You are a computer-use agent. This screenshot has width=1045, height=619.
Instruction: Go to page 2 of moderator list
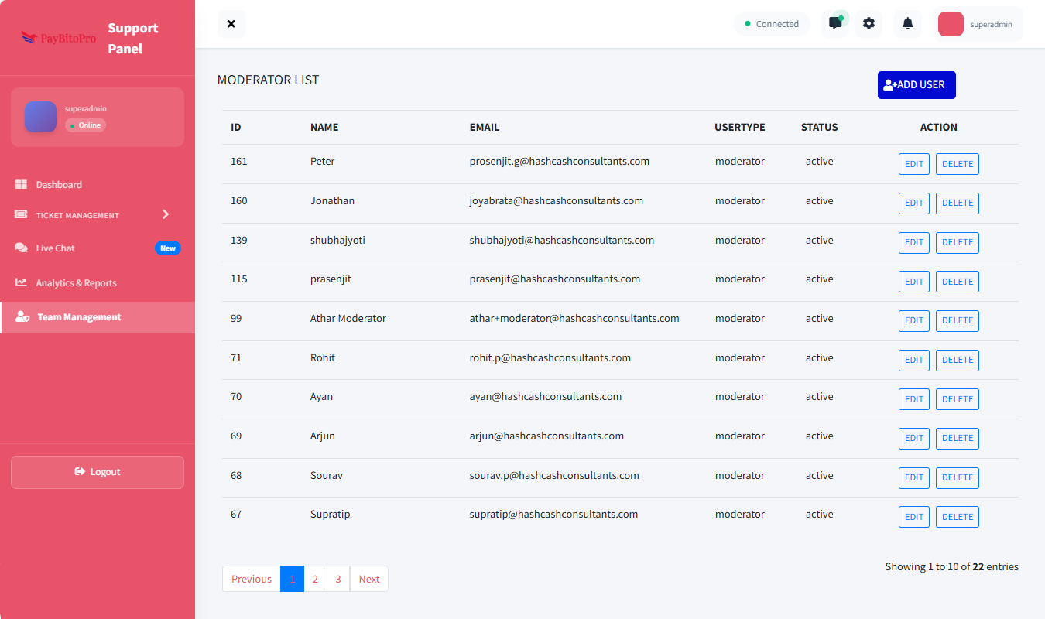tap(315, 579)
